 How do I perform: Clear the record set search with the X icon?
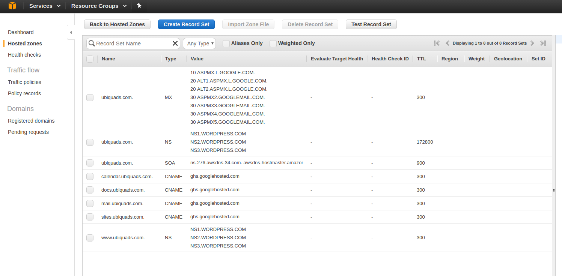point(175,43)
